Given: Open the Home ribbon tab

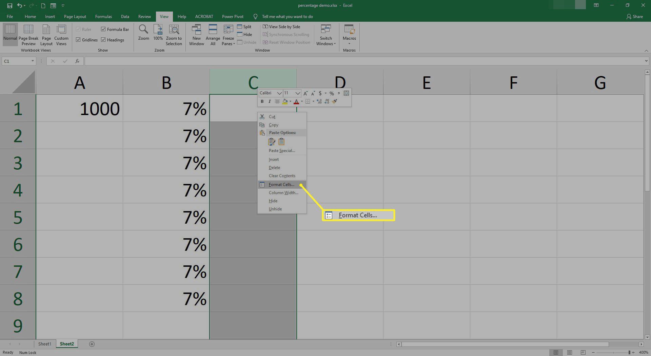Looking at the screenshot, I should 30,17.
